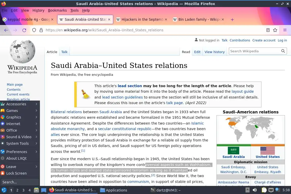Expand the Sound & Video submenu
Screen dimensions: 291x194
(20, 137)
